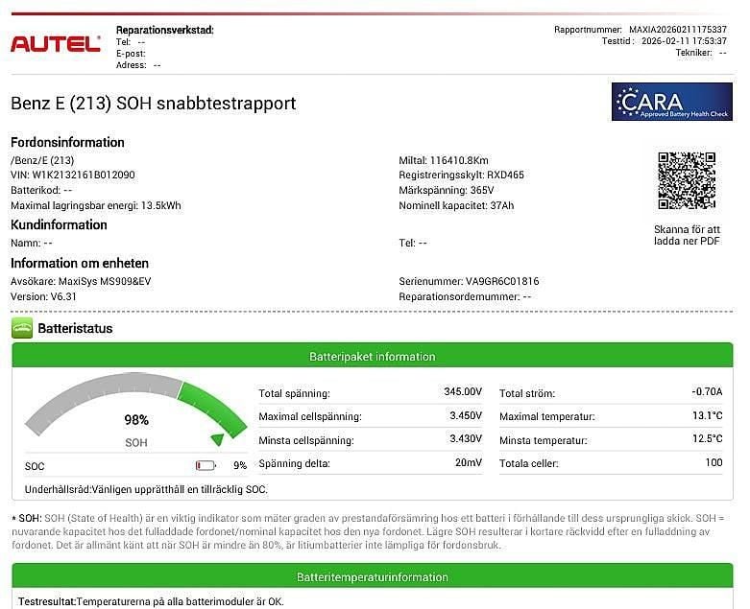The height and width of the screenshot is (609, 750).
Task: Click the Reparationsordernummer line
Action: (465, 296)
